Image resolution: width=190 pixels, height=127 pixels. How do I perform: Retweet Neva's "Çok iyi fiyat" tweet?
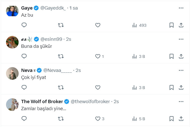[61, 88]
